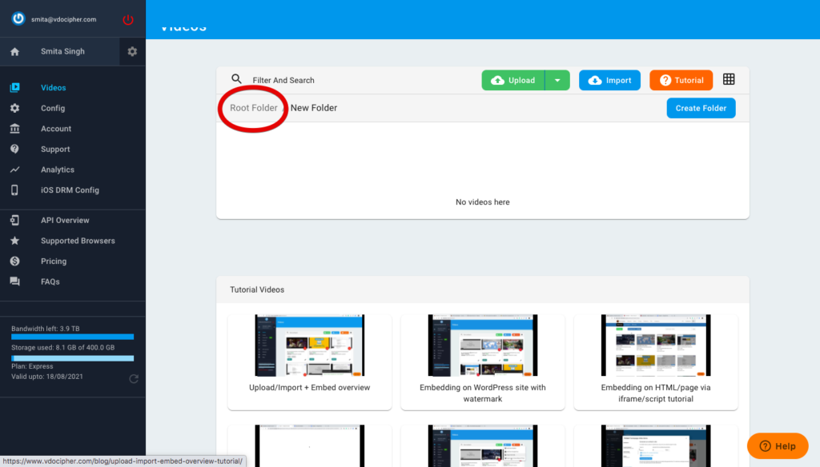820x467 pixels.
Task: Open settings gear beside Smita Singh
Action: coord(132,51)
